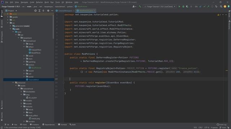
Task: Collapse all in Project panel
Action: (43, 11)
